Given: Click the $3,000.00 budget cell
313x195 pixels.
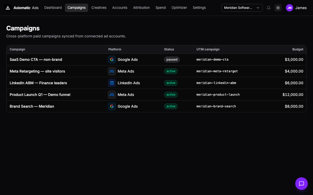Looking at the screenshot, I should point(294,60).
